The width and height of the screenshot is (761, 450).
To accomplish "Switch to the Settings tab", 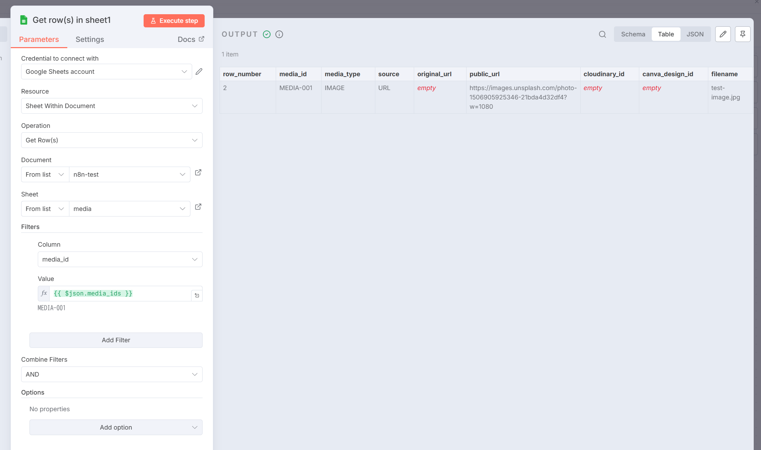I will pos(90,39).
